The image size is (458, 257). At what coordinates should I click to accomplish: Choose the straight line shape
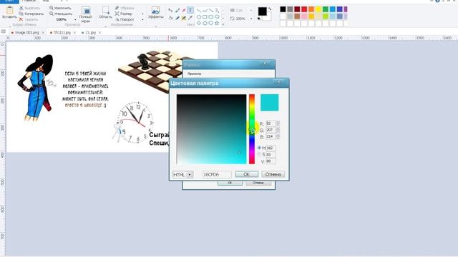coord(199,11)
